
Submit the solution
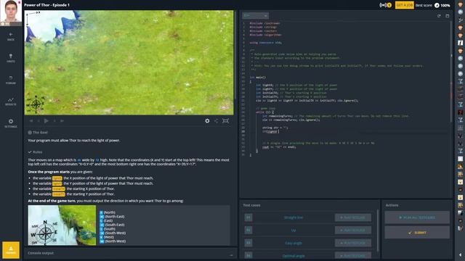[x=417, y=233]
